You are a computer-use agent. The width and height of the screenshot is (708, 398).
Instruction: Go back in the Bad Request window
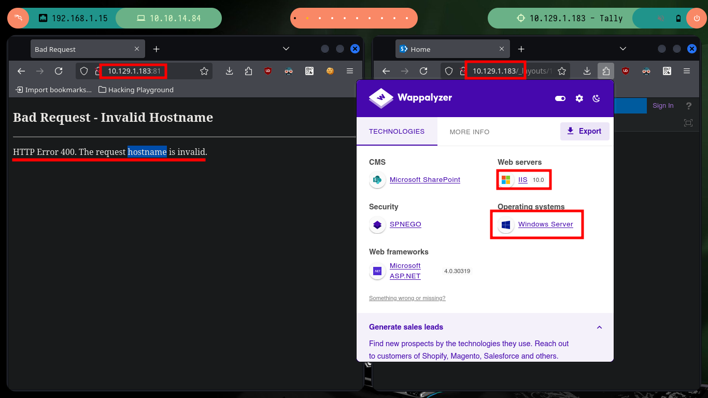tap(21, 71)
